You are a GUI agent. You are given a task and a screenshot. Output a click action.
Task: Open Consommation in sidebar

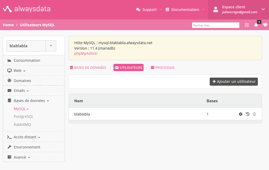coord(27,60)
